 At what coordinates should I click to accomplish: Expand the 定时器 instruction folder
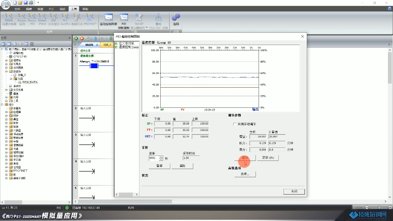pyautogui.click(x=6, y=167)
